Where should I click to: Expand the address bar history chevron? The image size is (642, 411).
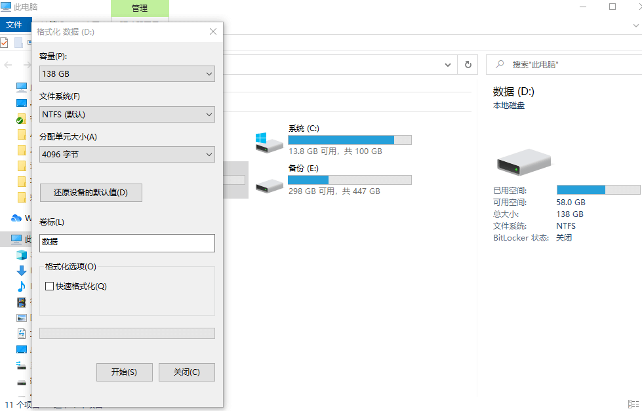pyautogui.click(x=447, y=65)
